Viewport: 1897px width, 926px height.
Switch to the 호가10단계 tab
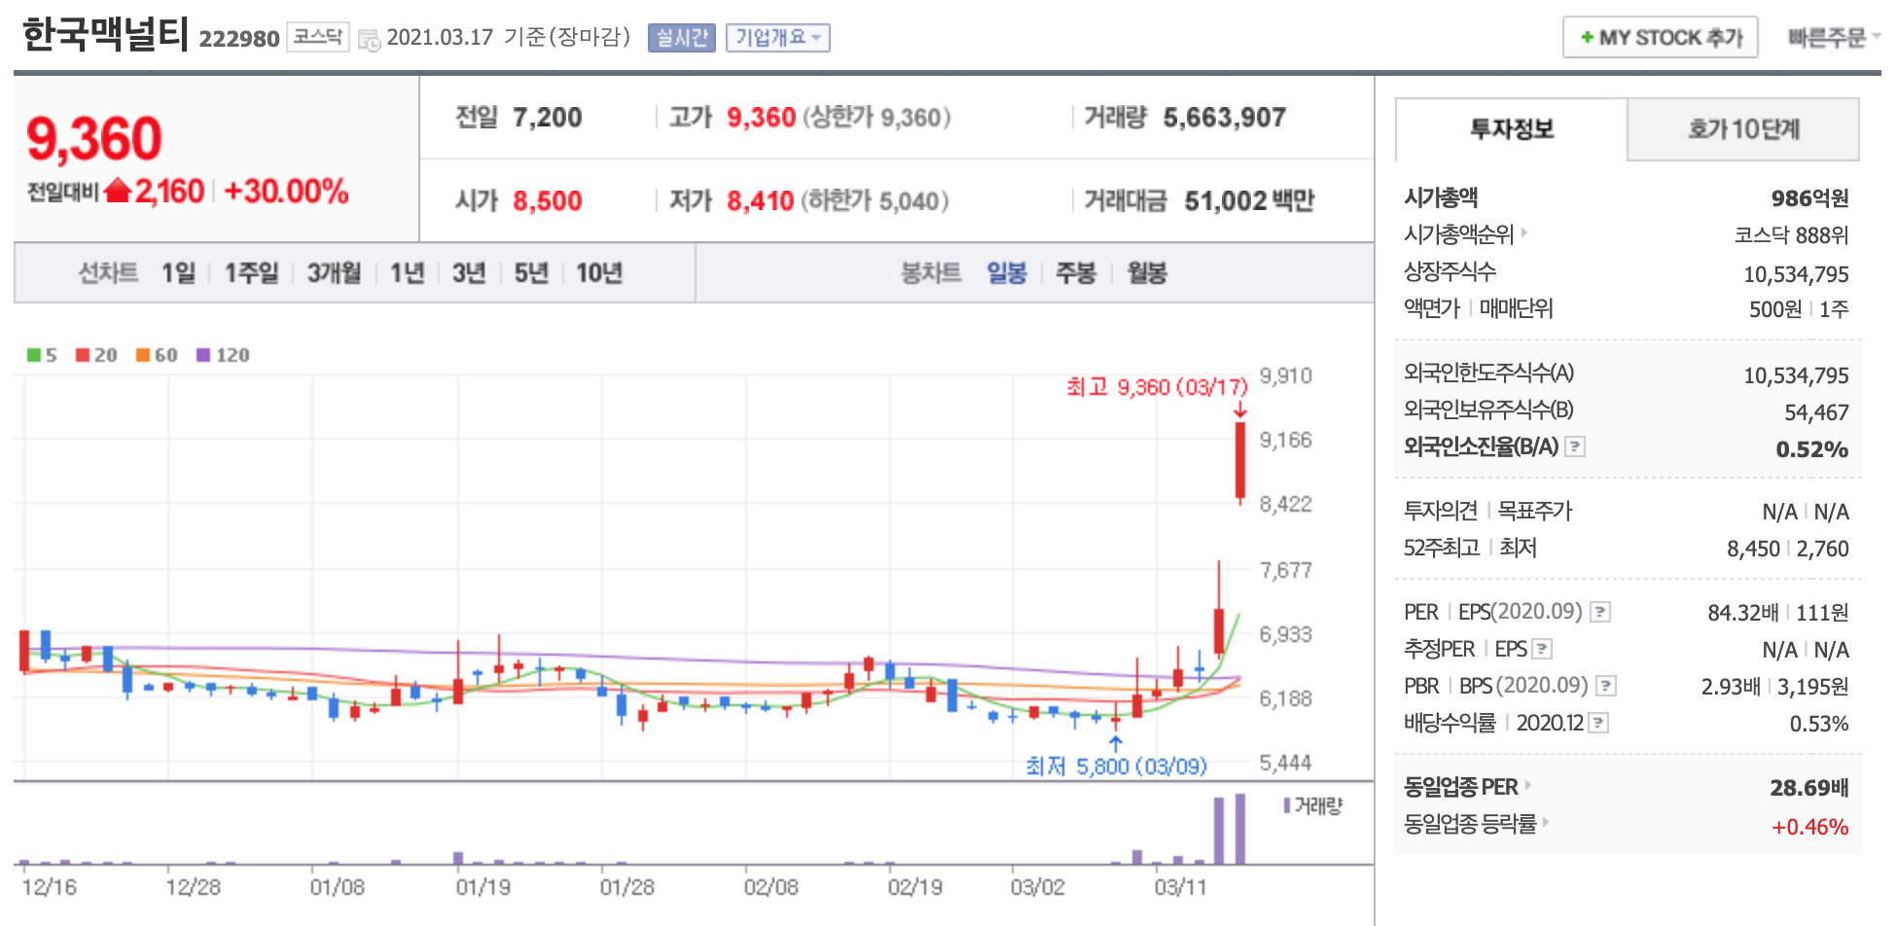(1743, 128)
